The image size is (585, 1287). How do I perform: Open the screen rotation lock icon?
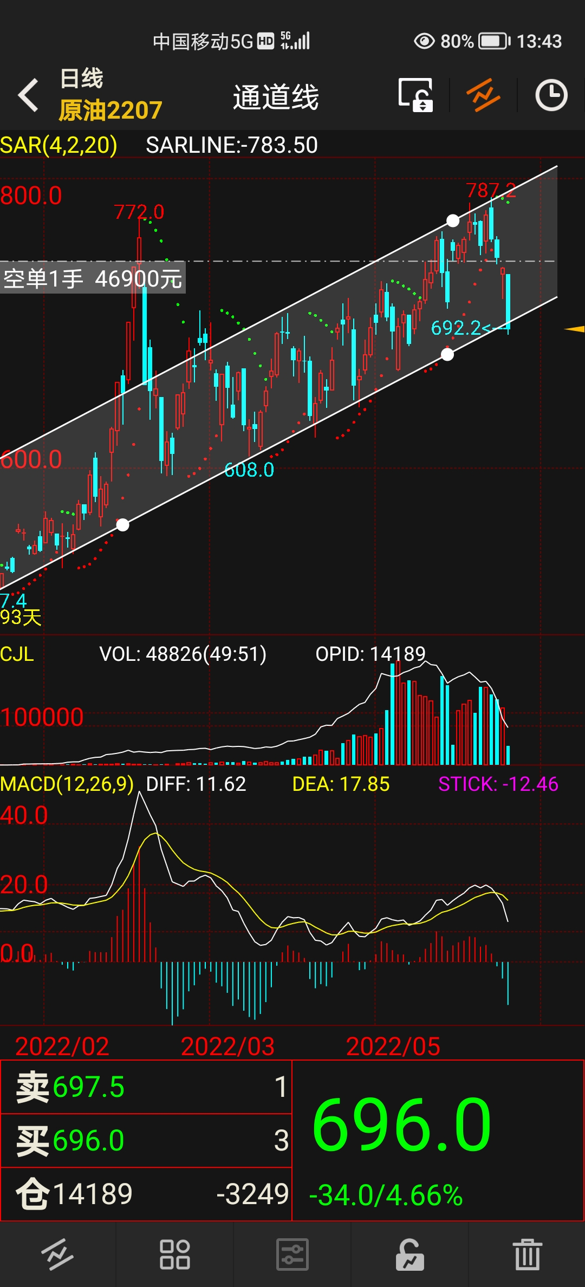[415, 95]
